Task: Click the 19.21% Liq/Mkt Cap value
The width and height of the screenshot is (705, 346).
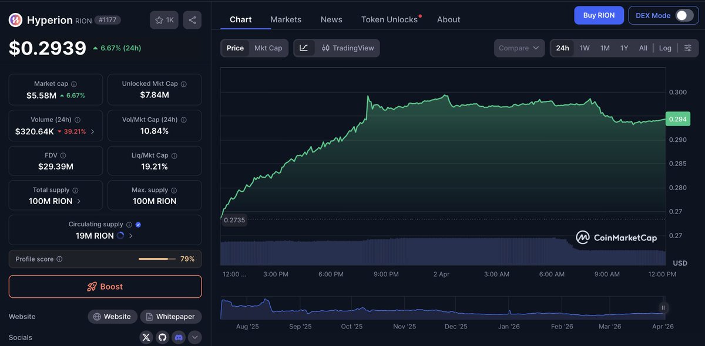Action: (x=155, y=167)
